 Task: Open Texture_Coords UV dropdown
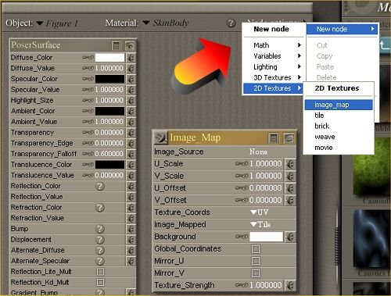tap(259, 212)
